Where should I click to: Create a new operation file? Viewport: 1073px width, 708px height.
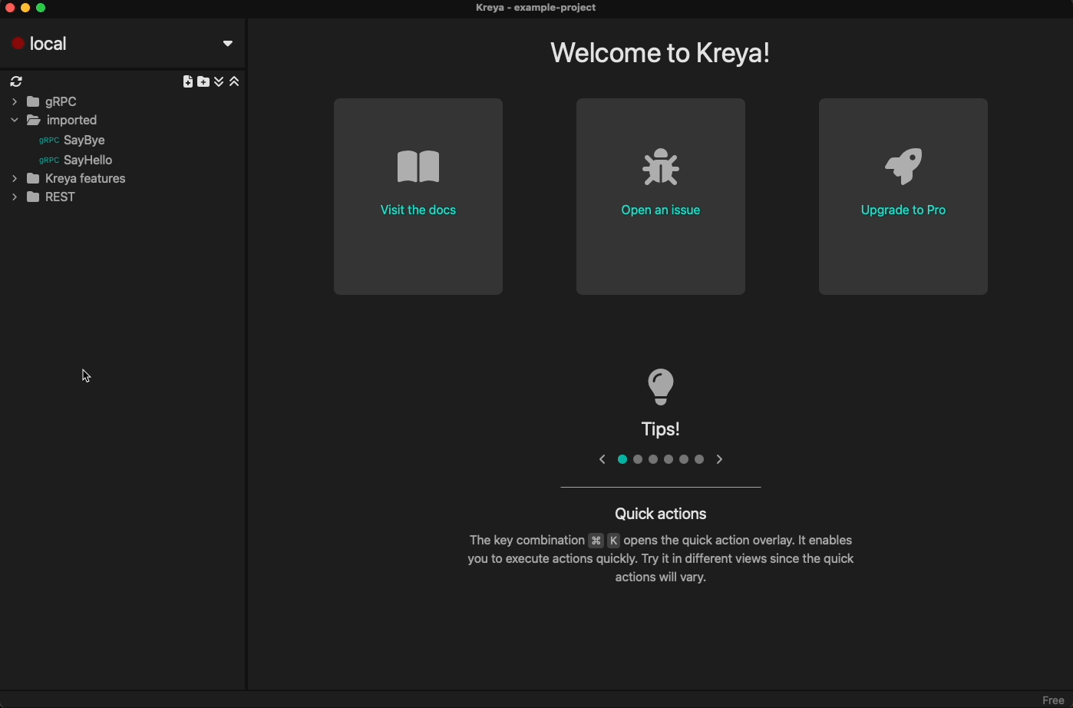click(x=187, y=82)
